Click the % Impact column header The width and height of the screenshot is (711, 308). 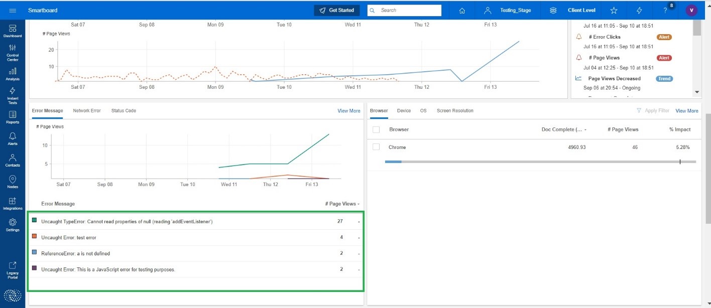coord(680,129)
